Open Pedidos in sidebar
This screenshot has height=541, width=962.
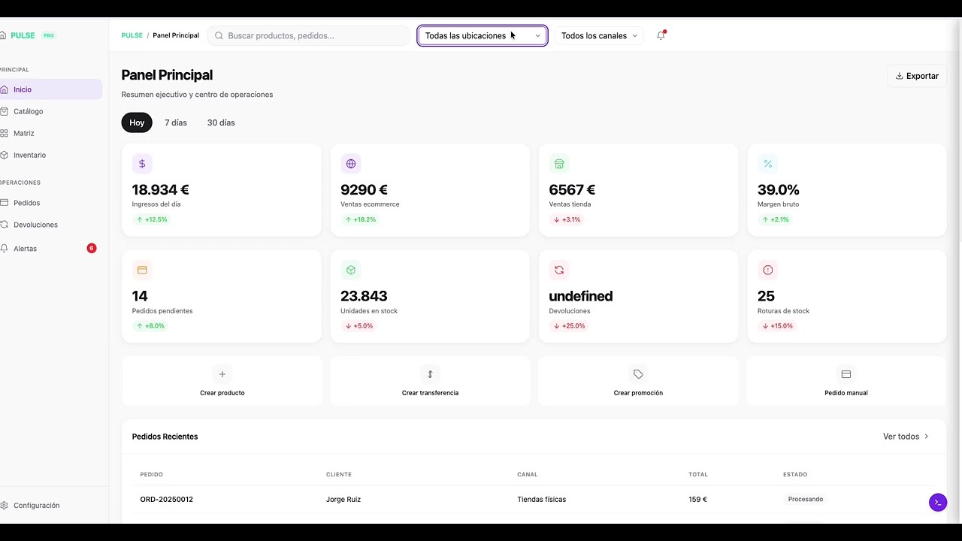click(x=27, y=203)
